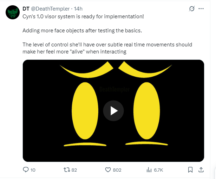
Task: View analytics via the bar chart icon
Action: click(149, 170)
